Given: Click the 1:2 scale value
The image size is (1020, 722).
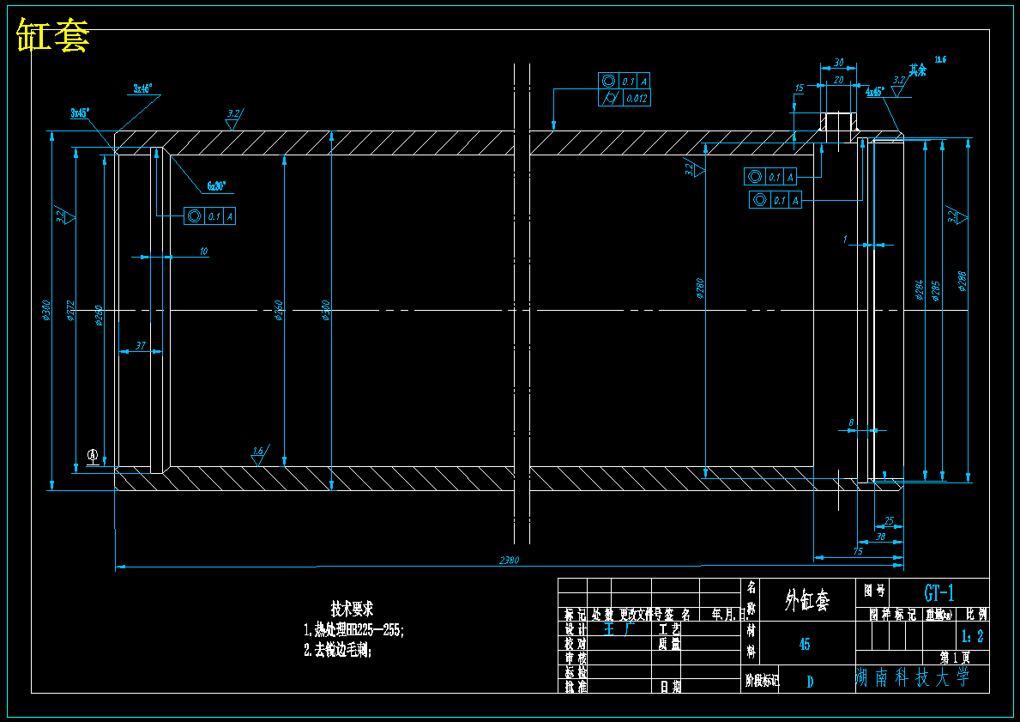Looking at the screenshot, I should (x=972, y=636).
